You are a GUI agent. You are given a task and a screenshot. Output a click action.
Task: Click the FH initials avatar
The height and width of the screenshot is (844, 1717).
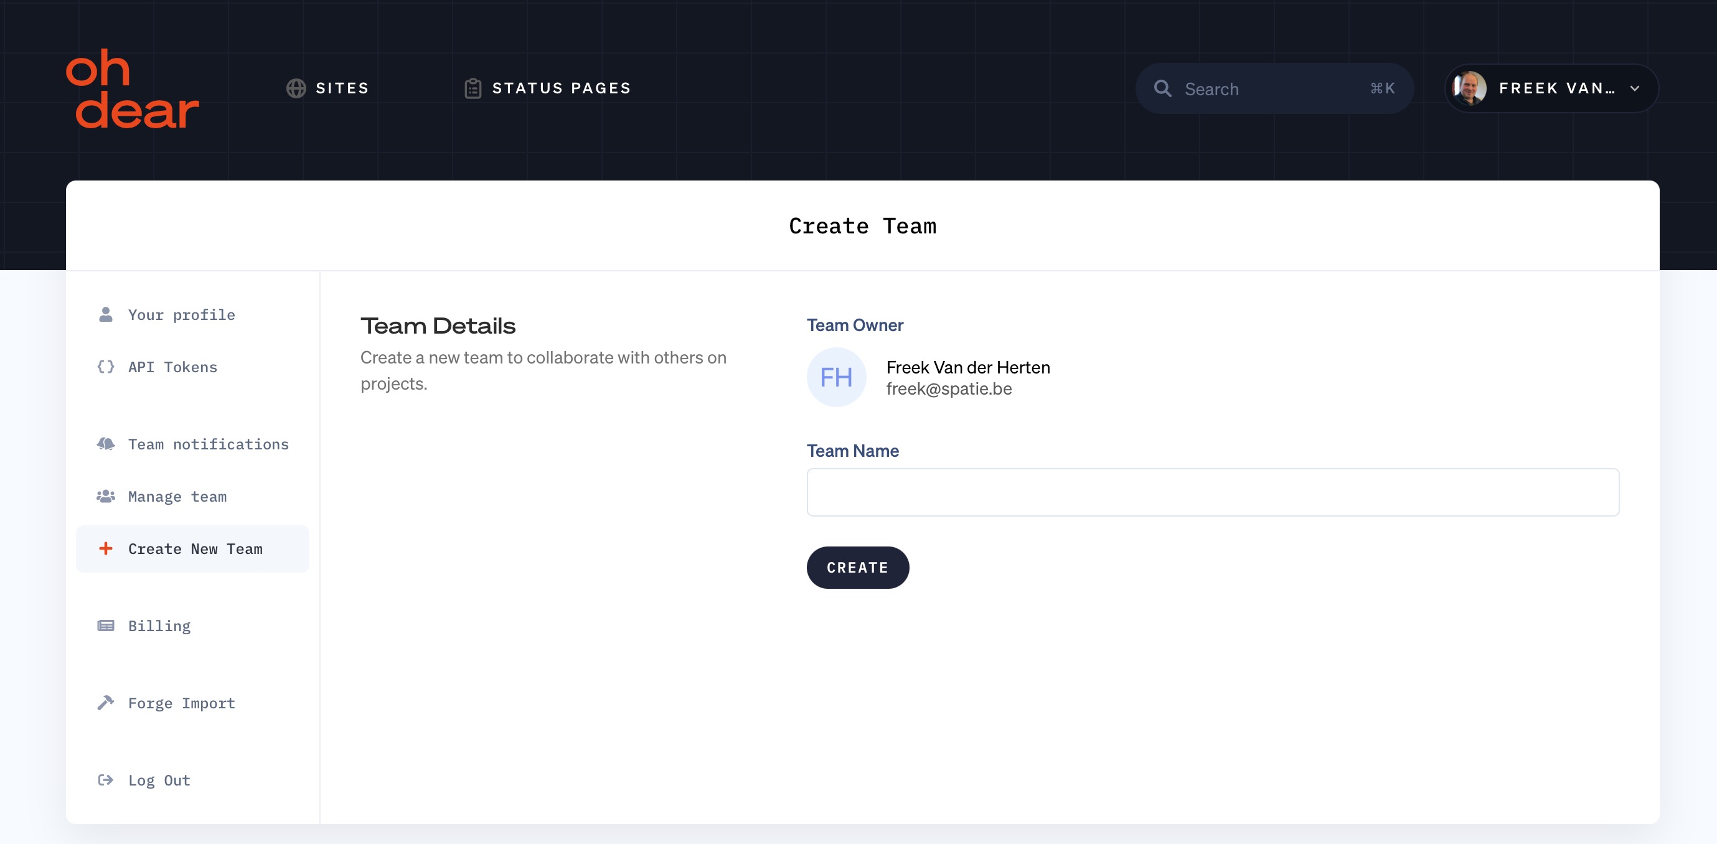pyautogui.click(x=837, y=377)
